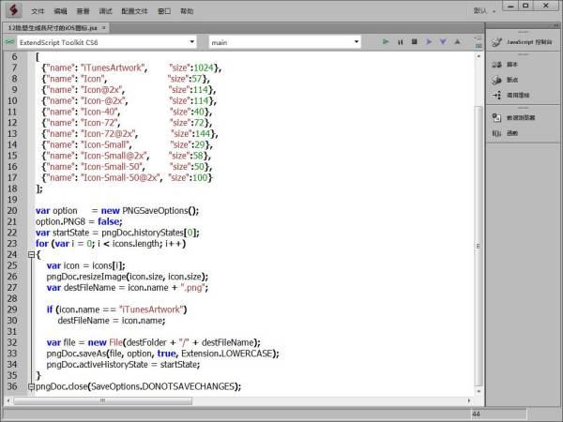Click the vertical scrollbar thumb of the editor
563x422 pixels.
coord(479,246)
